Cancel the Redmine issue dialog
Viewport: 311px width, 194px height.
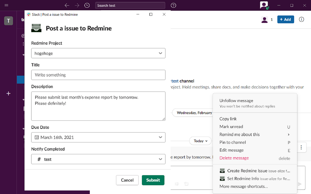coord(127,180)
